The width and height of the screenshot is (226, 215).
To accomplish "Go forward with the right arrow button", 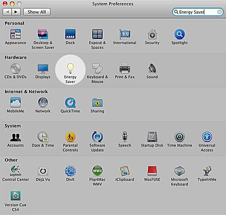I will 16,12.
